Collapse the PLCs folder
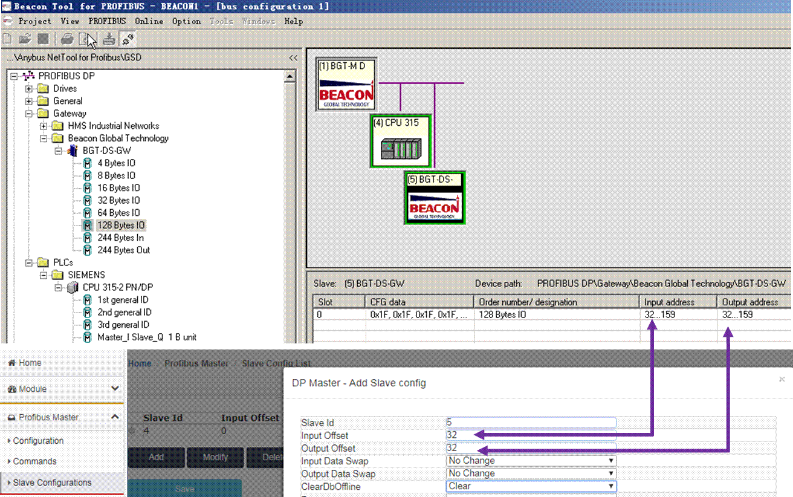Screen dimensions: 793x497 28,262
